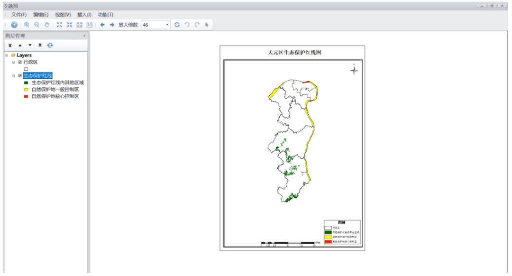Click the map title 天元区生态保护红线图

(294, 52)
